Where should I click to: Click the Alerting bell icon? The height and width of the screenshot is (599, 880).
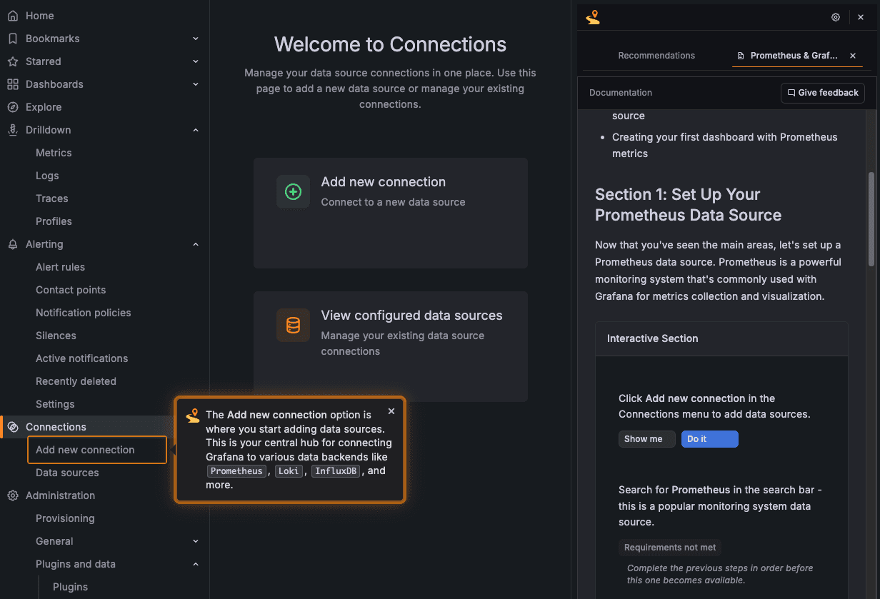pos(11,243)
